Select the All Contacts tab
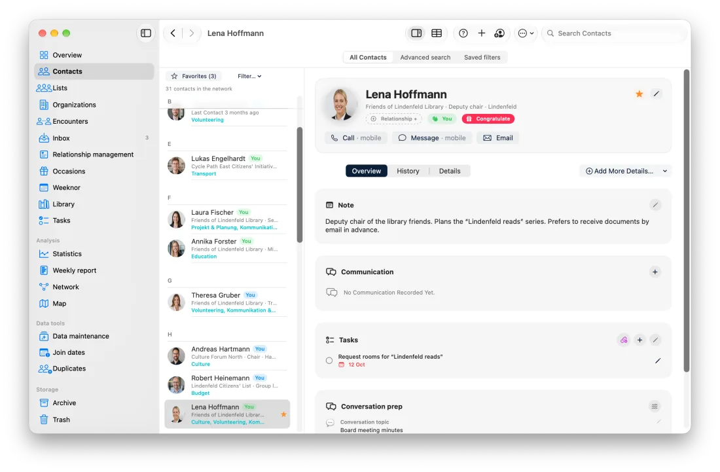This screenshot has width=720, height=472. [x=368, y=58]
